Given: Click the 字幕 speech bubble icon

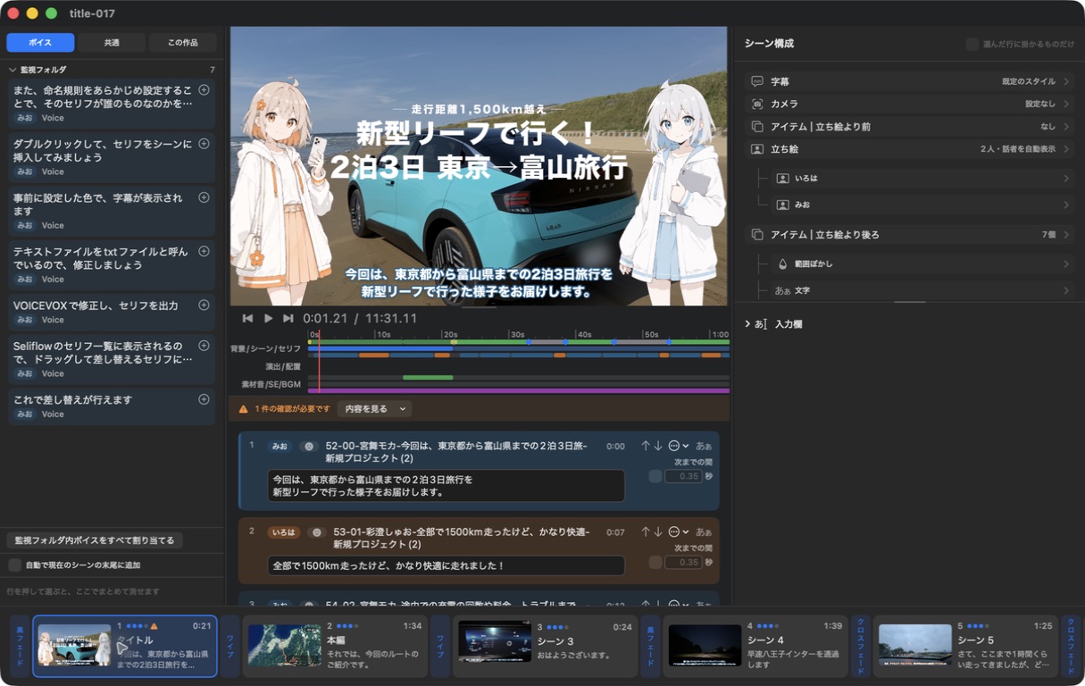Looking at the screenshot, I should pos(757,81).
